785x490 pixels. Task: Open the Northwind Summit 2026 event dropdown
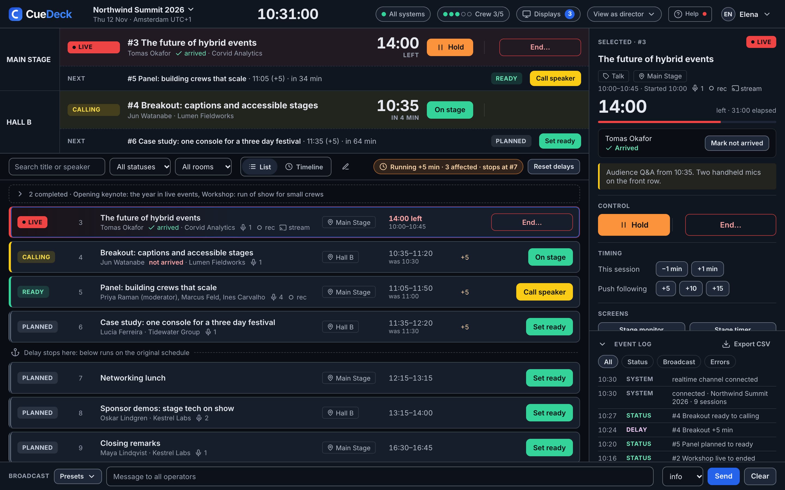[x=143, y=10]
